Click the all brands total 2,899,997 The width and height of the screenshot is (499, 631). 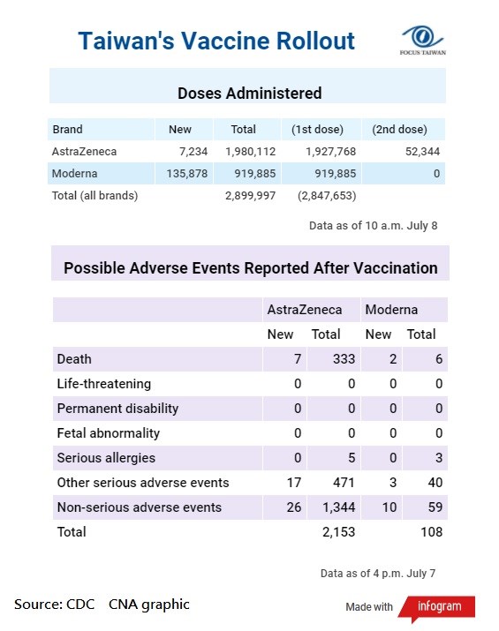(x=251, y=196)
